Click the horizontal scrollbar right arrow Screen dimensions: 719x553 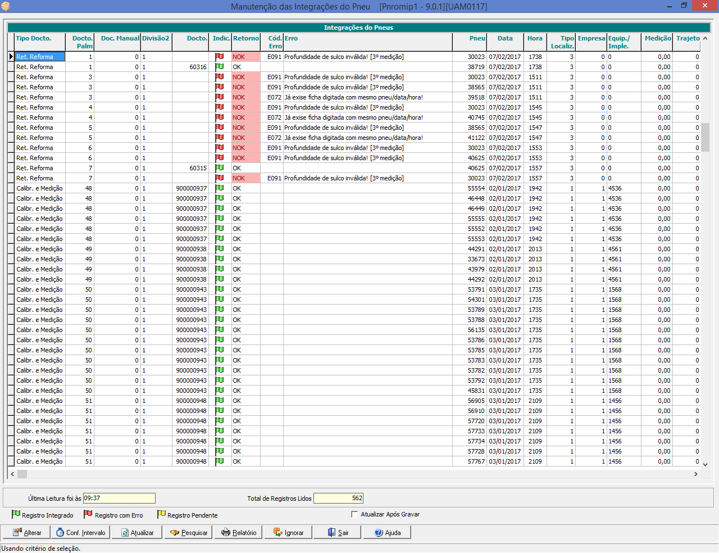pyautogui.click(x=695, y=474)
